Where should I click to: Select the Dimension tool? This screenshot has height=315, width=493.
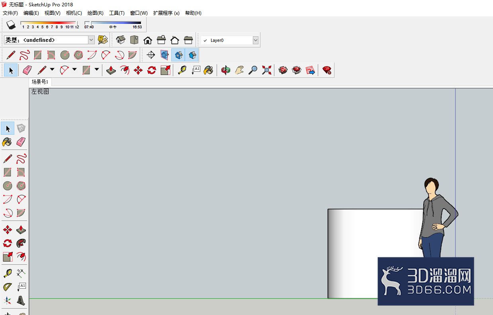21,274
